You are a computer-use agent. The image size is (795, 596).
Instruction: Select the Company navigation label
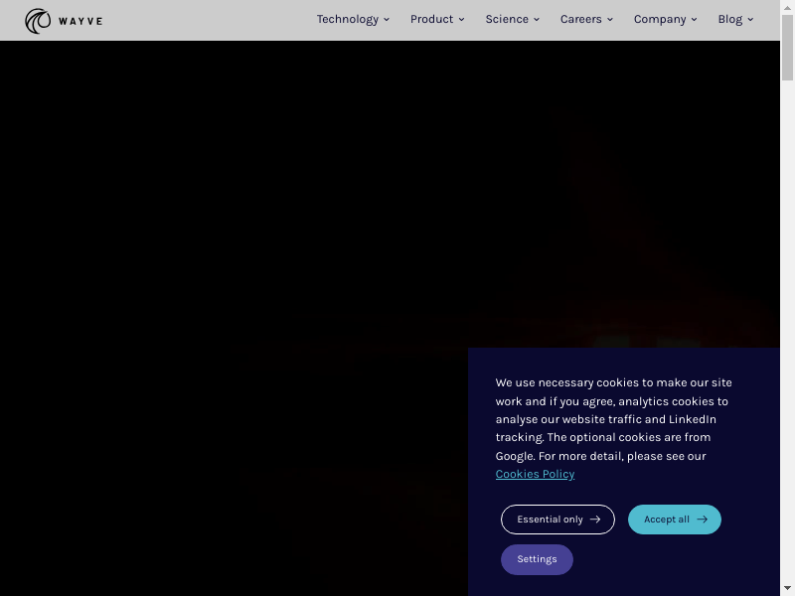[660, 19]
